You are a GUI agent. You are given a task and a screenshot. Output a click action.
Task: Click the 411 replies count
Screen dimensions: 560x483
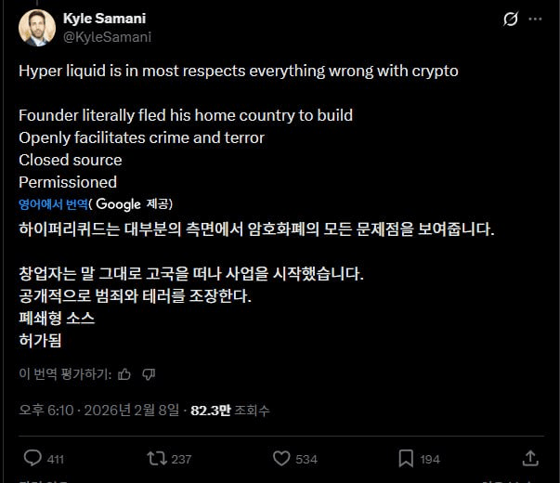(55, 459)
